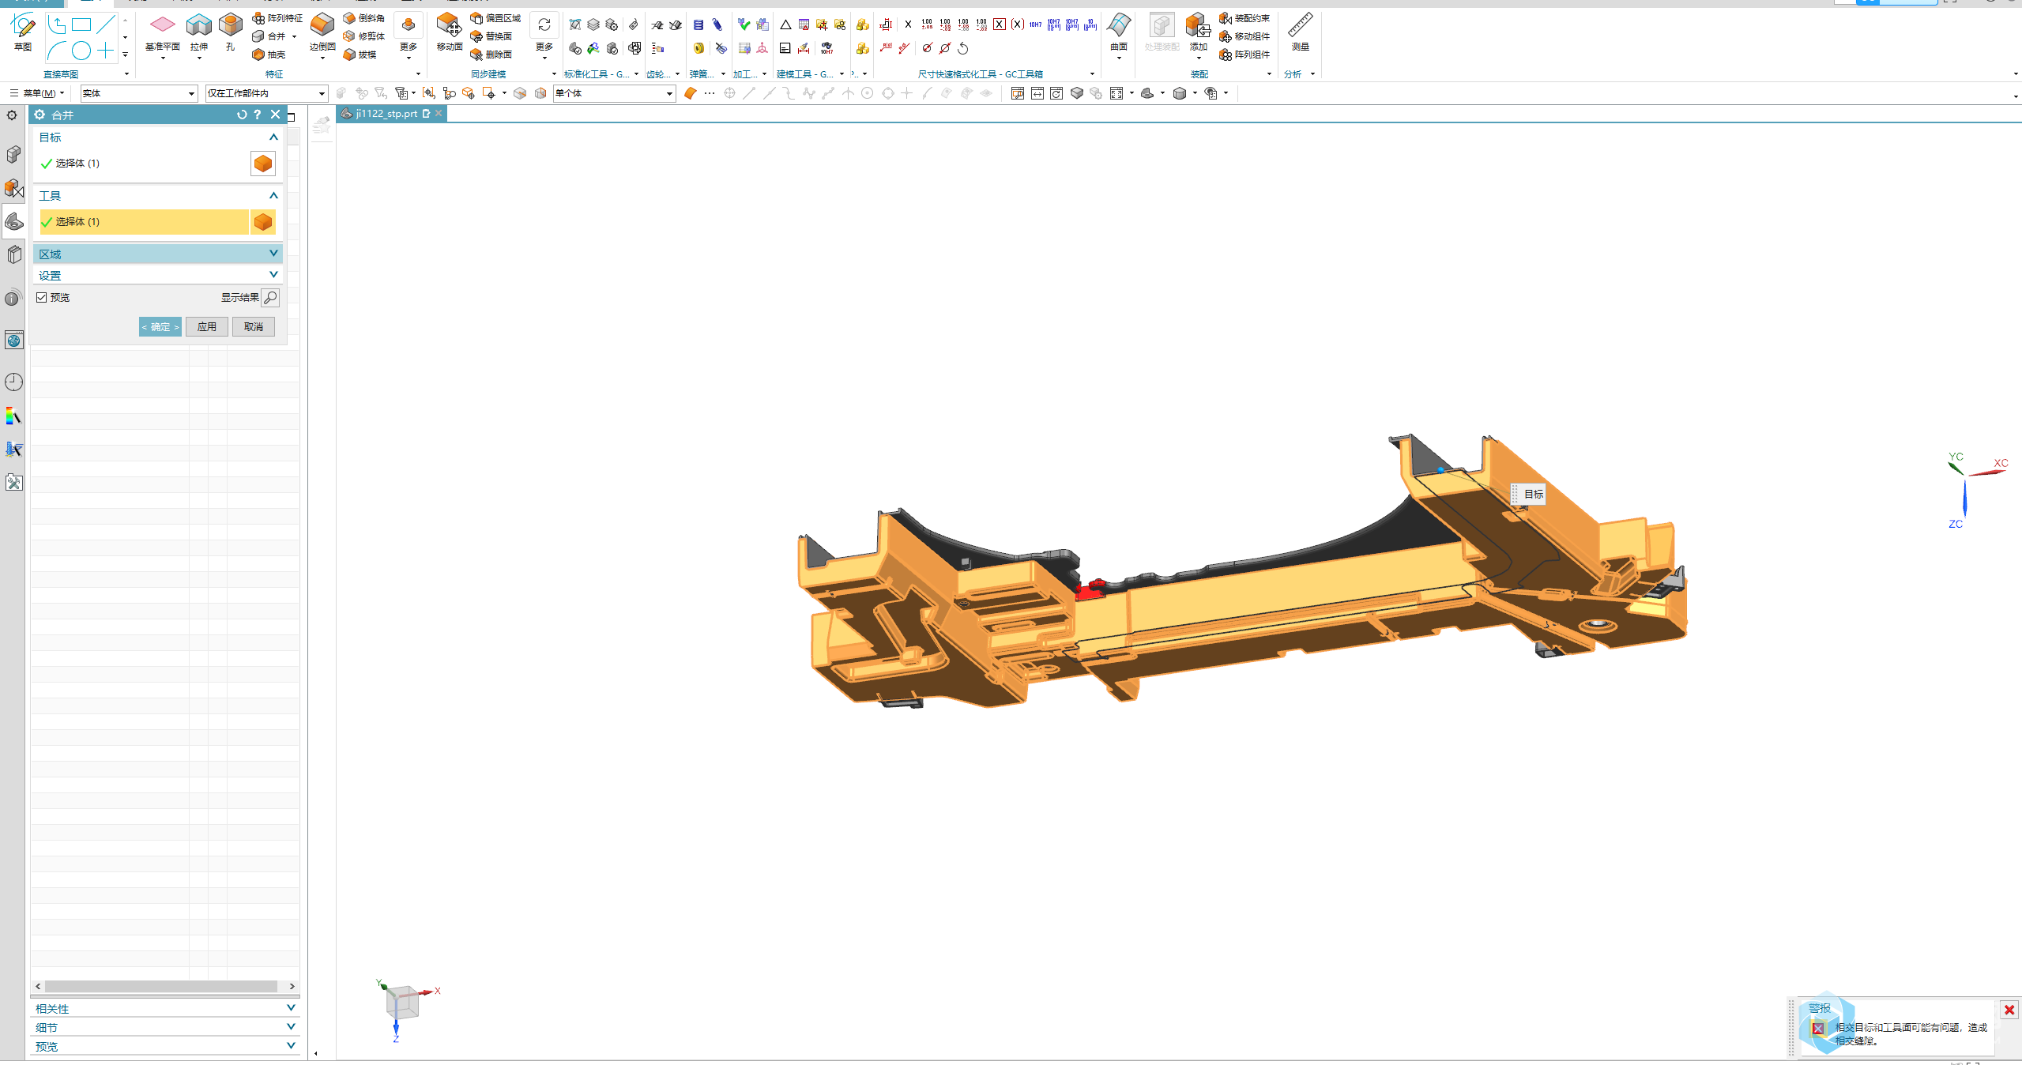Open the history clock sidebar tab
Viewport: 2022px width, 1065px height.
13,382
